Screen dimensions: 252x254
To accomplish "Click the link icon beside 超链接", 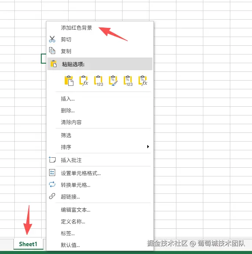I will click(52, 196).
